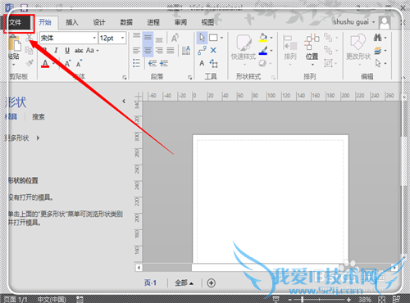Open paragraph dialog launcher
The width and height of the screenshot is (410, 303).
(189, 78)
